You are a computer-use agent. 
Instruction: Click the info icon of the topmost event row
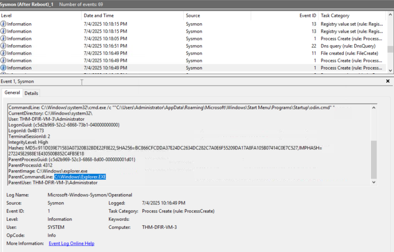pos(3,24)
